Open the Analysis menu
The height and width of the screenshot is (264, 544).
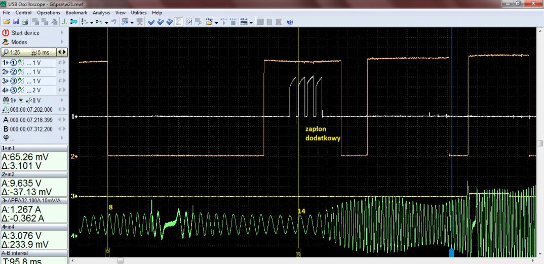point(101,12)
